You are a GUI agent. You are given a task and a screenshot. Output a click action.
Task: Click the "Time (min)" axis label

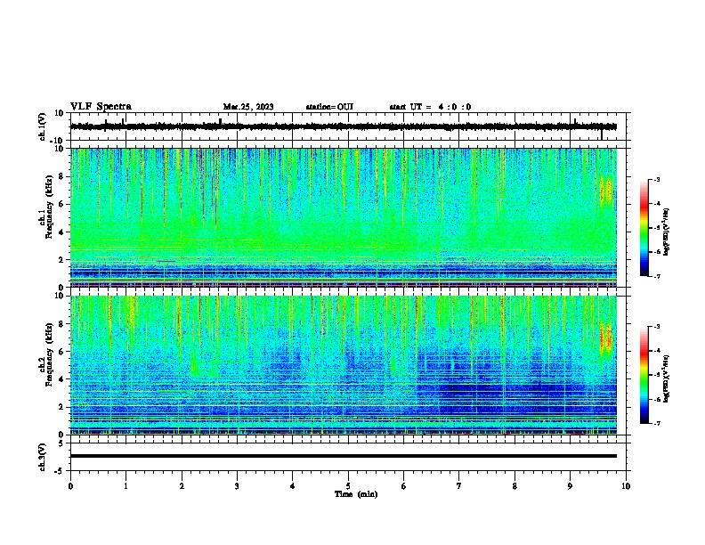[x=356, y=494]
